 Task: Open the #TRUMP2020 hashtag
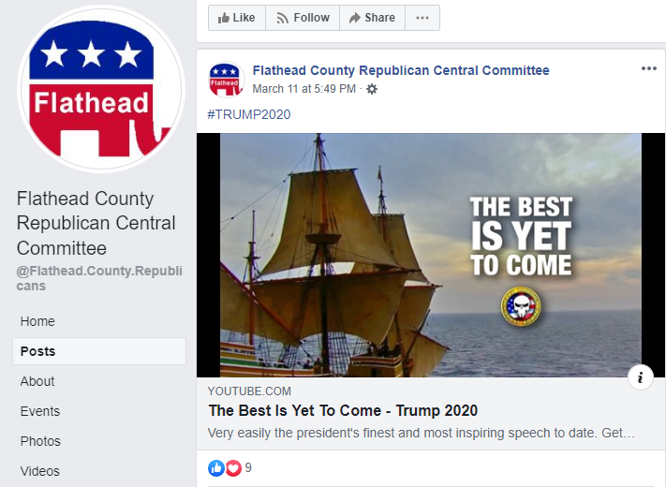tap(249, 114)
